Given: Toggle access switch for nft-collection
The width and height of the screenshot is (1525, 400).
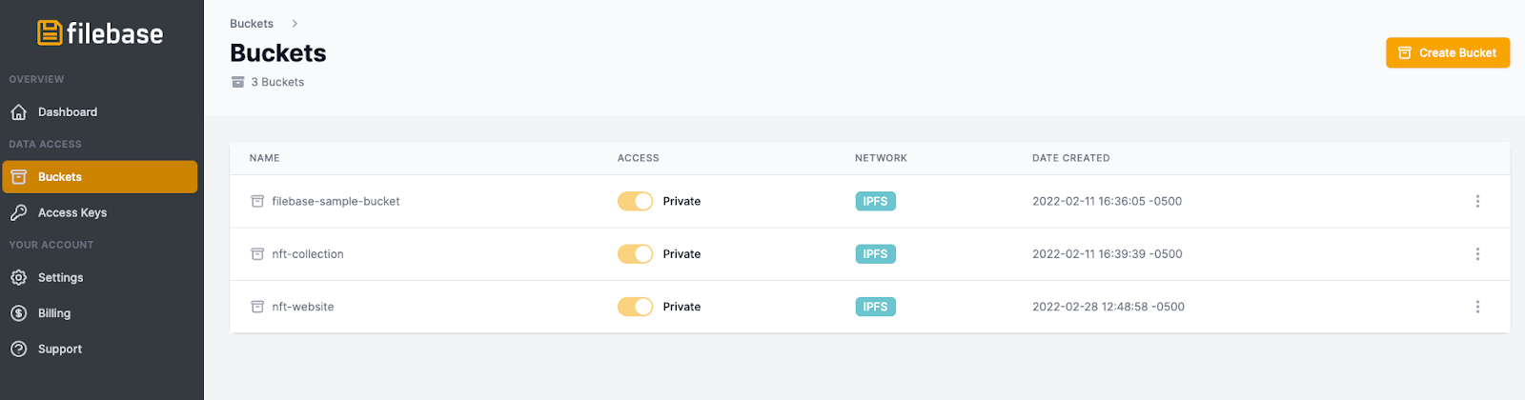Looking at the screenshot, I should tap(635, 254).
